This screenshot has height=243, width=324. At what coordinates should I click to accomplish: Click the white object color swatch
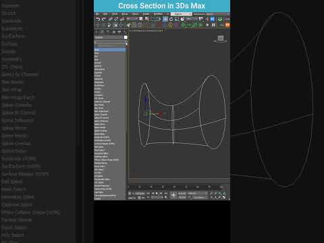[x=126, y=37]
